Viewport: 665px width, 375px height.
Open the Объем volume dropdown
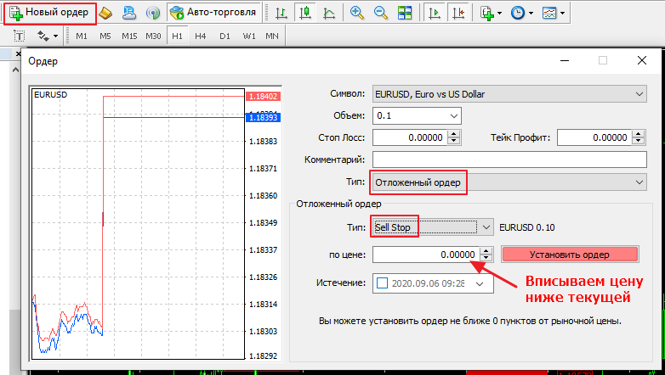[x=417, y=115]
